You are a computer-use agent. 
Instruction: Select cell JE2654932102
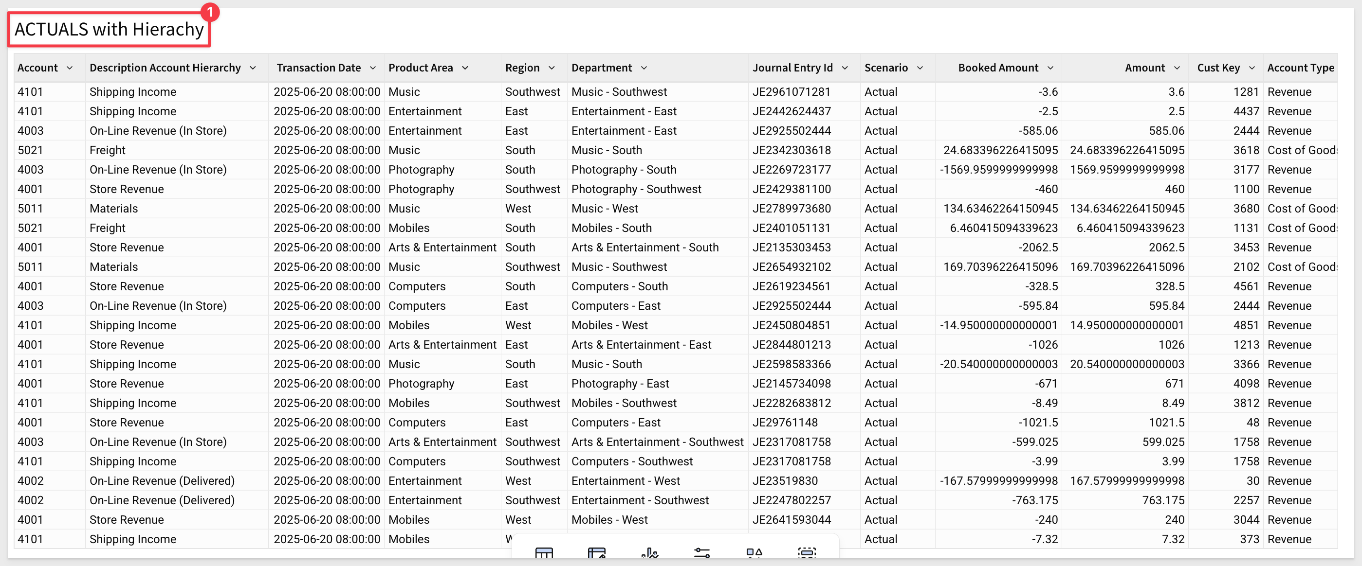(791, 267)
